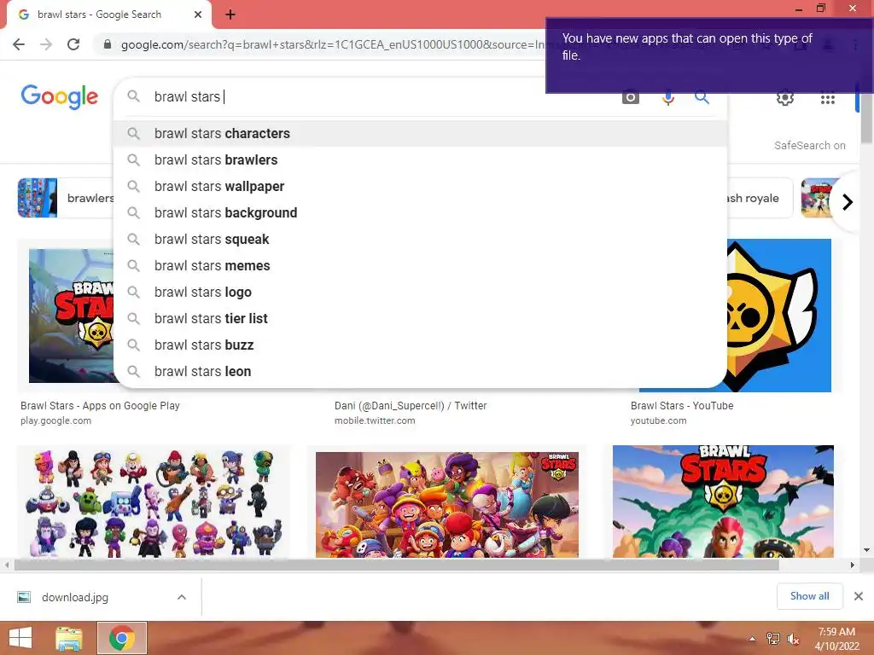Click youtube.com source text

point(658,420)
